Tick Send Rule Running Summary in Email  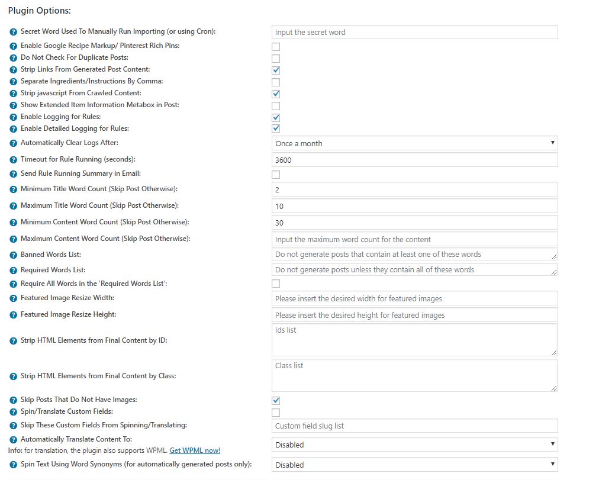pos(276,175)
